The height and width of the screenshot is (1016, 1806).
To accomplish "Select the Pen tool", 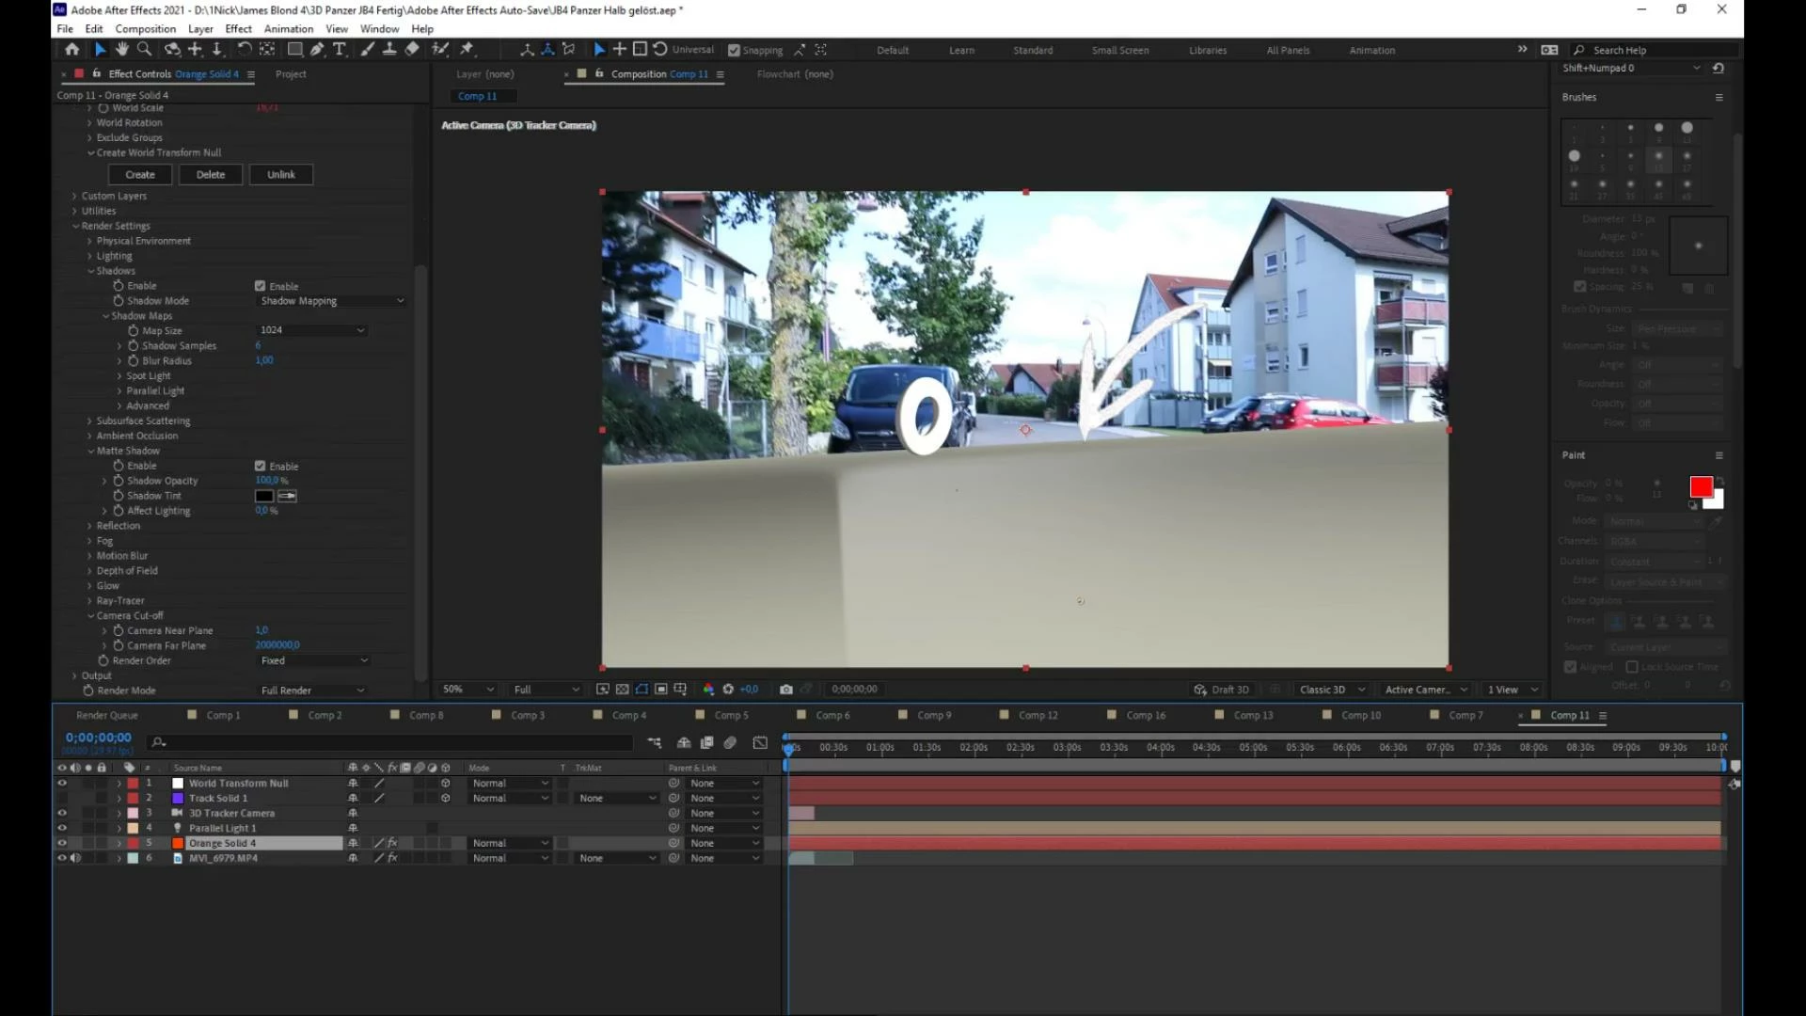I will tap(317, 50).
